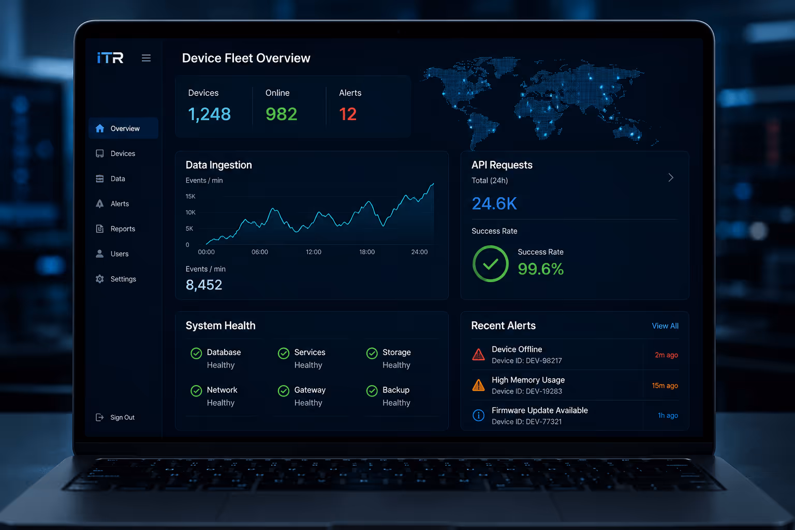This screenshot has width=795, height=530.
Task: Open the Overview menu item
Action: point(123,128)
